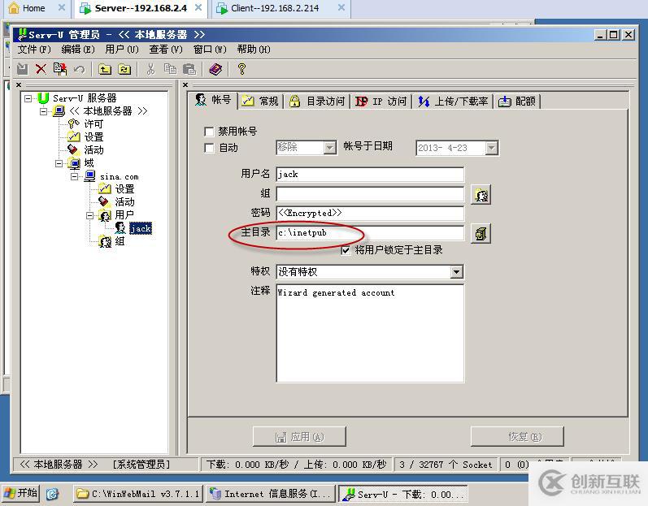The height and width of the screenshot is (506, 648).
Task: Click the empty 组 input field
Action: [370, 194]
